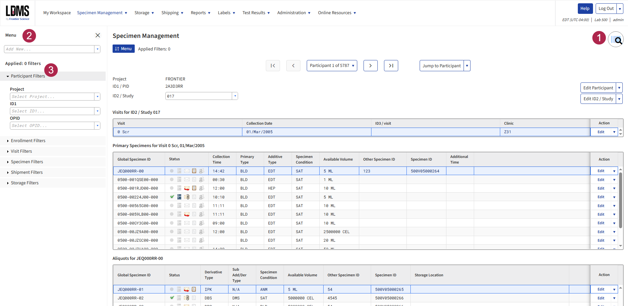Click shipped envelope icon for 0500-0059LB00-000
Image resolution: width=628 pixels, height=306 pixels.
point(187,214)
